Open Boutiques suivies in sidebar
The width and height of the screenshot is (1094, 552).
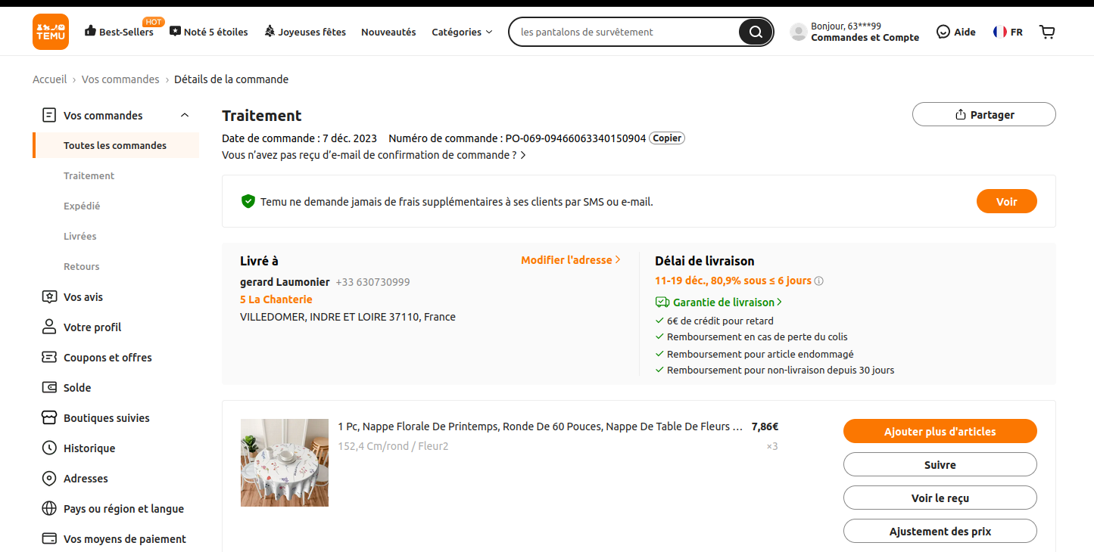pyautogui.click(x=106, y=418)
